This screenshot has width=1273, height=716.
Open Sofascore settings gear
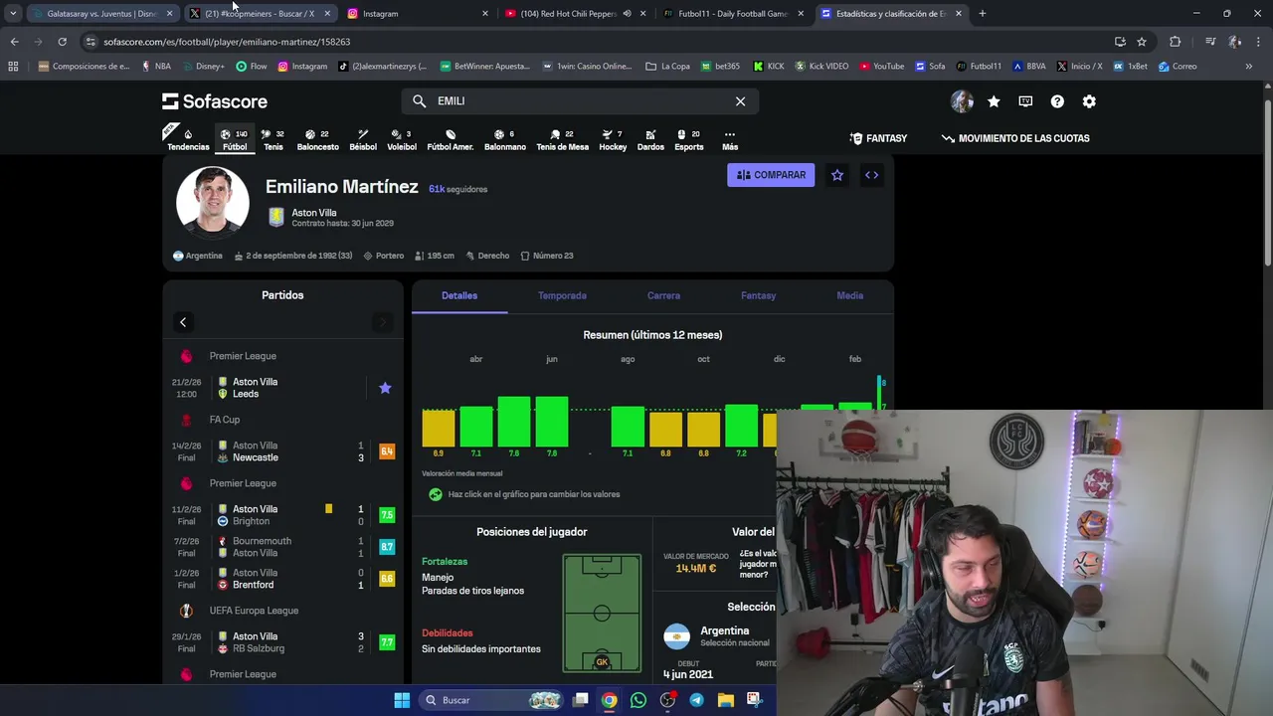(1089, 101)
